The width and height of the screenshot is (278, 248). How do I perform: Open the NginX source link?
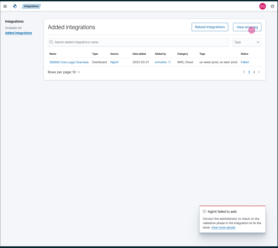[114, 62]
